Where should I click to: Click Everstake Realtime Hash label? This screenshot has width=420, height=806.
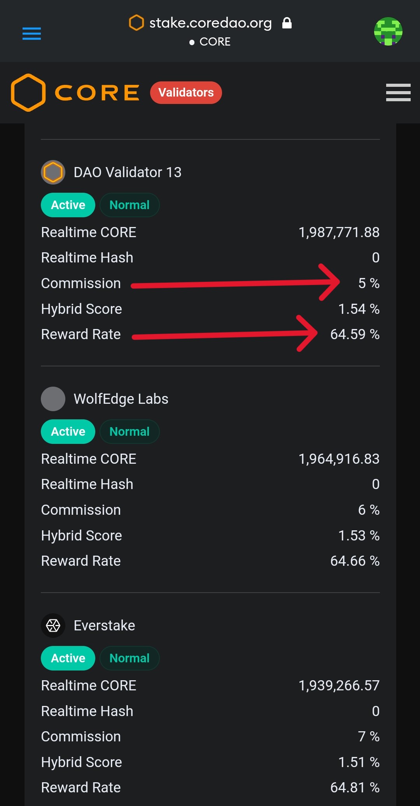click(87, 711)
